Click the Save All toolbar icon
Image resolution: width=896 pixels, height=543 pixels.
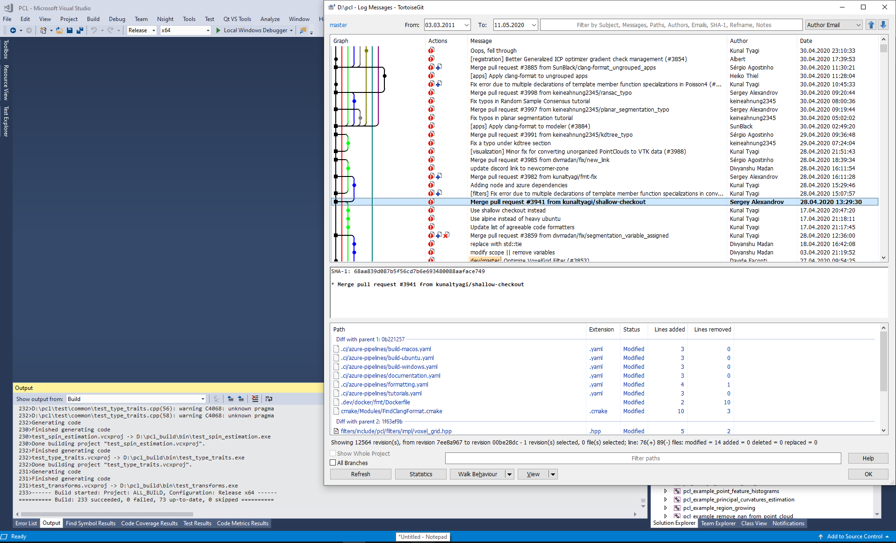coord(80,30)
